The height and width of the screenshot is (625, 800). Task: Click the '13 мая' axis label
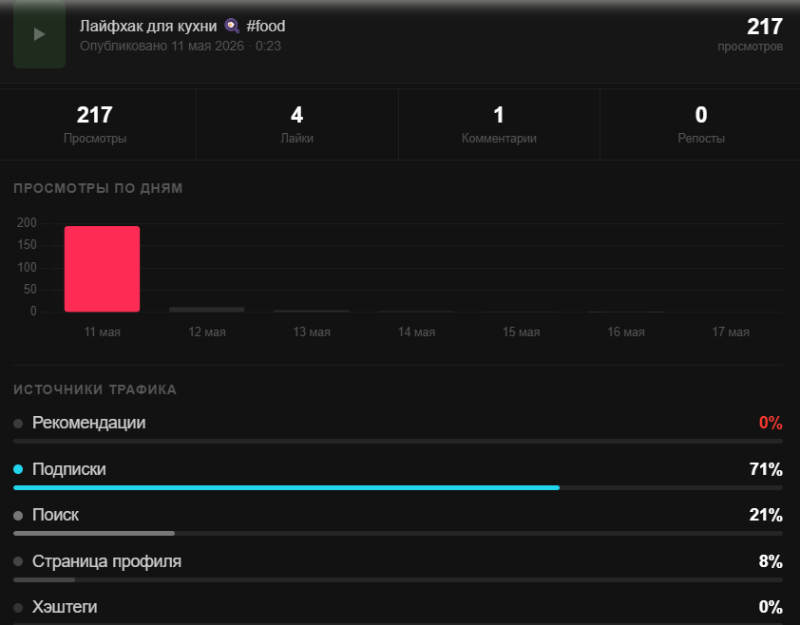click(x=312, y=332)
